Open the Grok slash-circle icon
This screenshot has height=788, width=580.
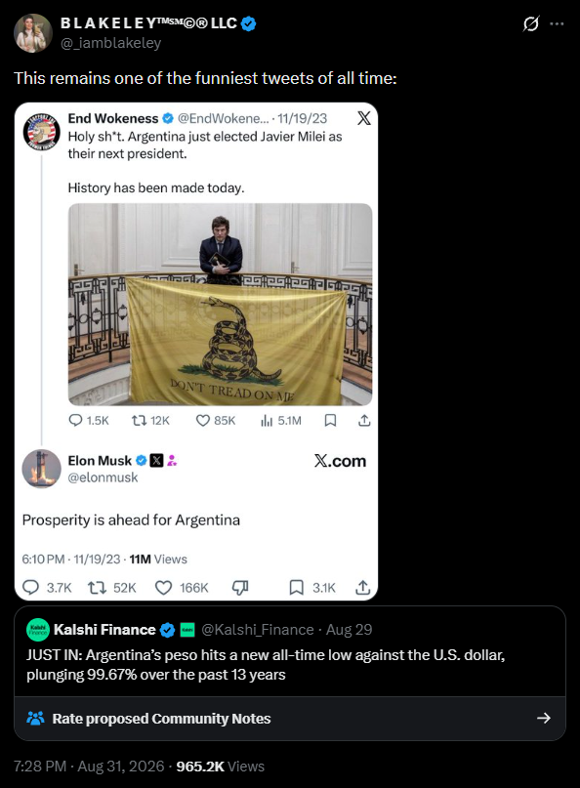pos(531,23)
